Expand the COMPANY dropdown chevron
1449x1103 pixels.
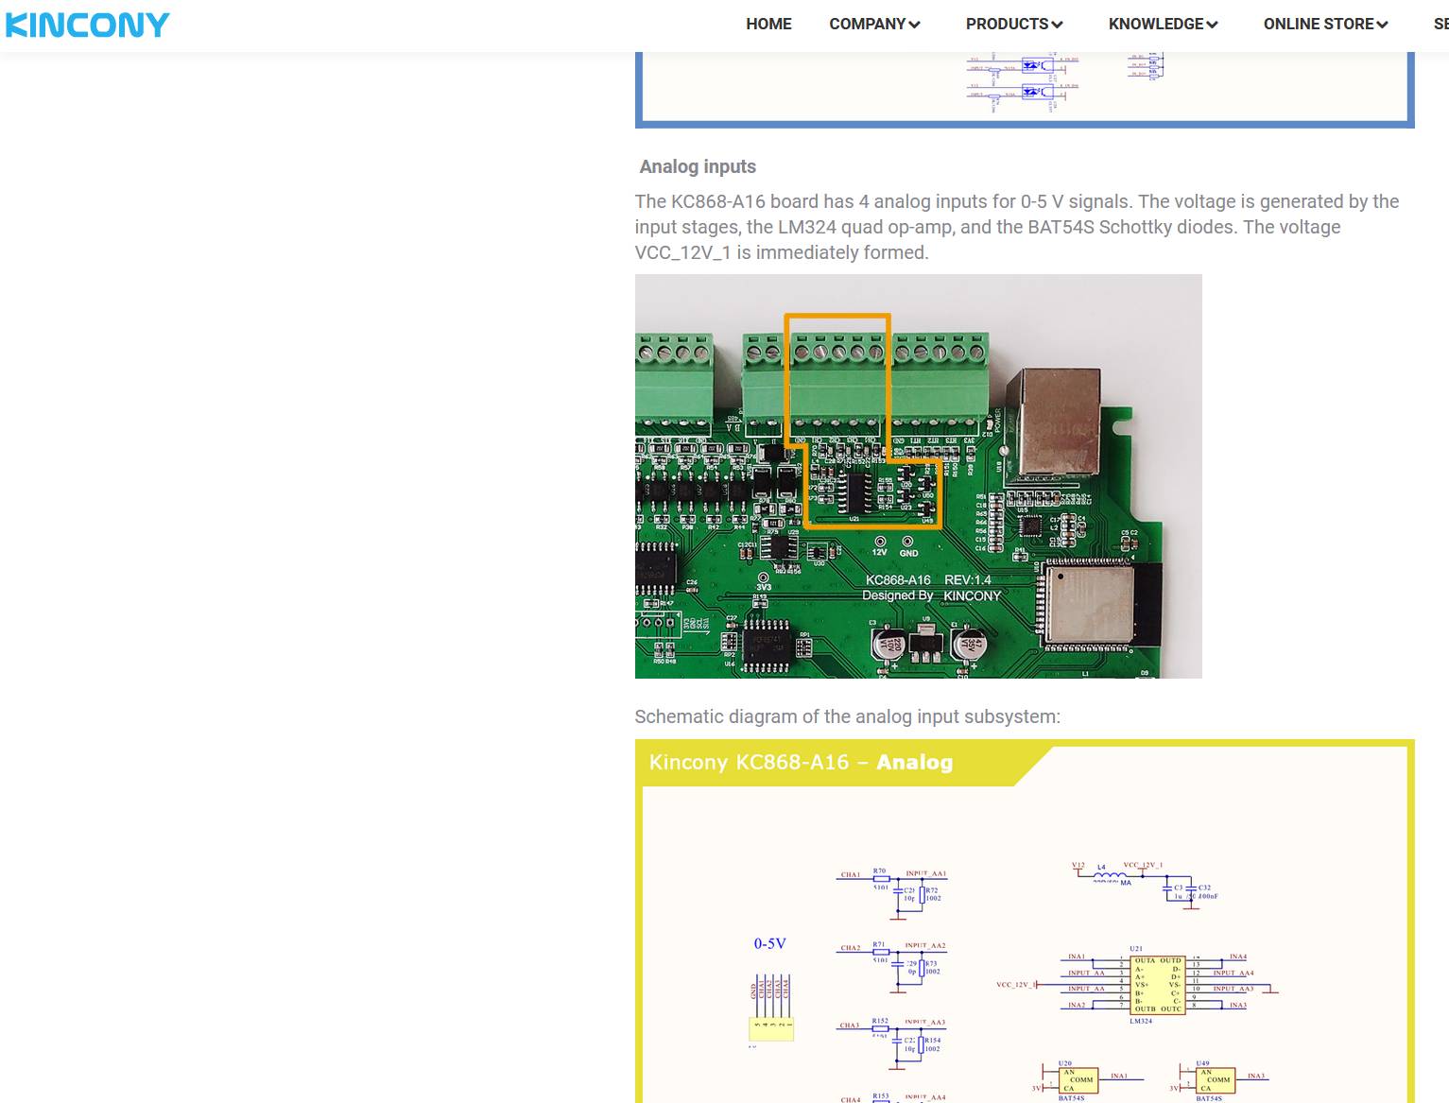(914, 25)
